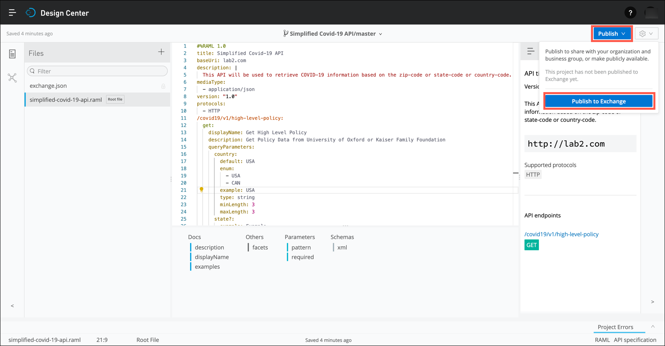Add a new file with plus icon

click(161, 52)
